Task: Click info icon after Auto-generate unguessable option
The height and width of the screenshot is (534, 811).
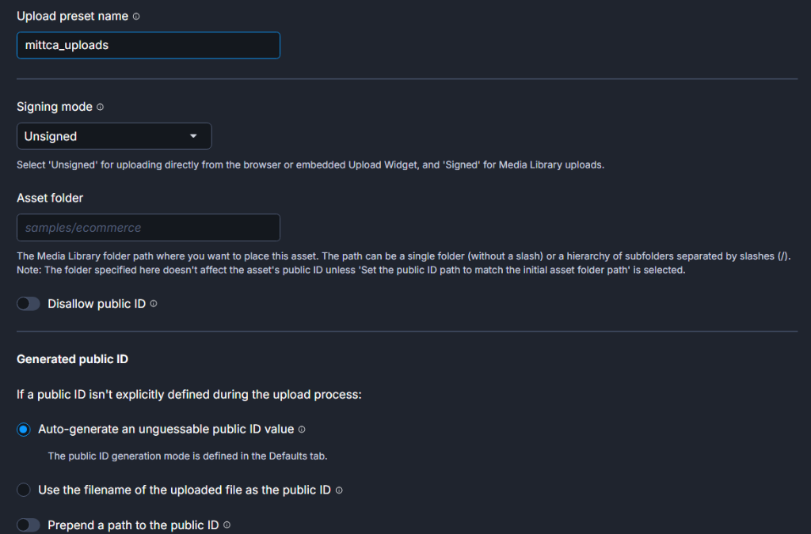Action: click(302, 430)
